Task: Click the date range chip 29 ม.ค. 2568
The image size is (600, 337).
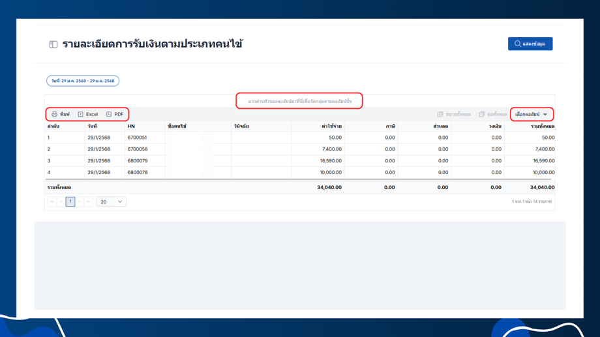Action: point(83,81)
